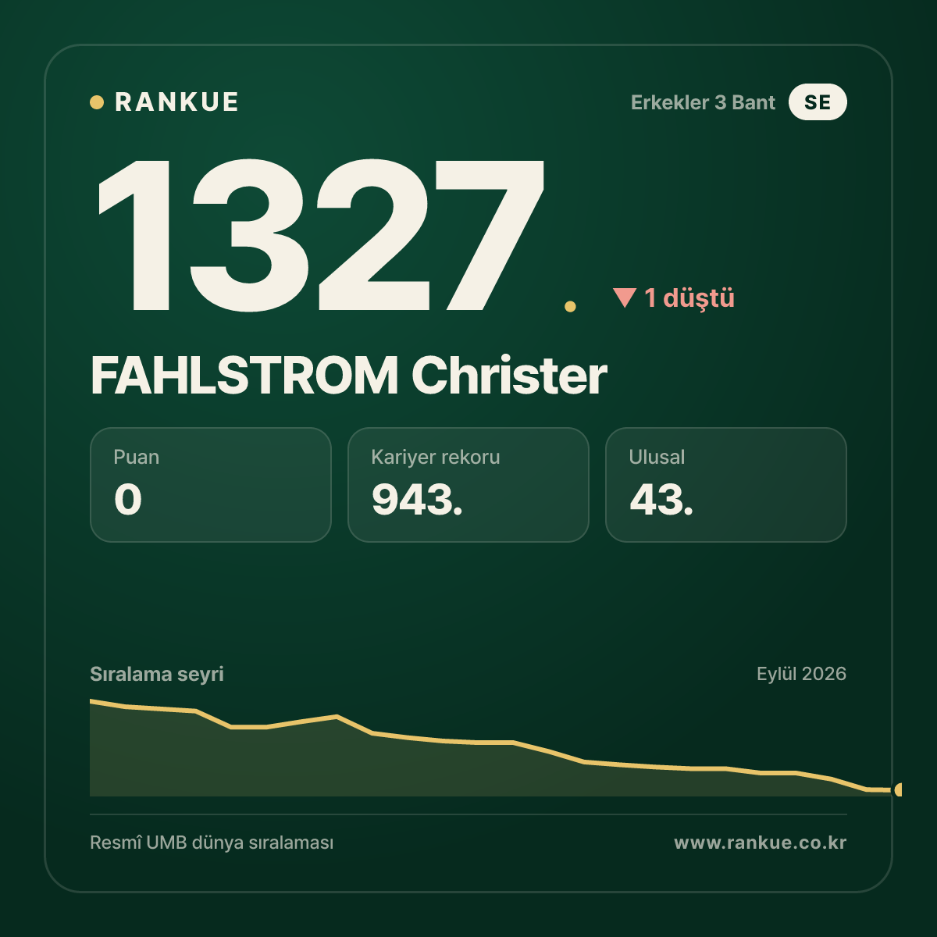This screenshot has width=937, height=937.
Task: Click the RANKUE logo text
Action: pos(176,102)
